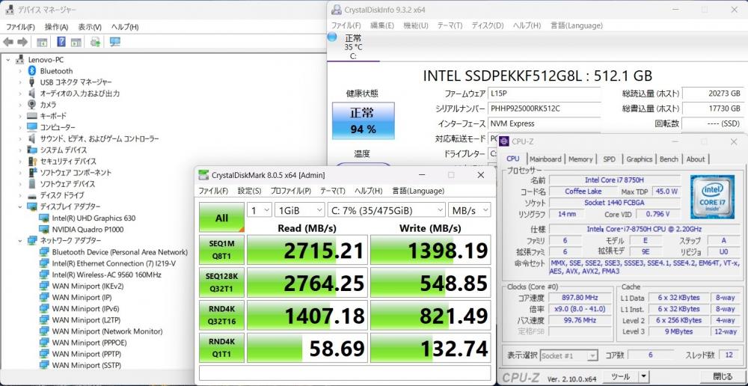
Task: Open プロファイル(P) menu in CrystalDiskMark
Action: click(x=290, y=191)
